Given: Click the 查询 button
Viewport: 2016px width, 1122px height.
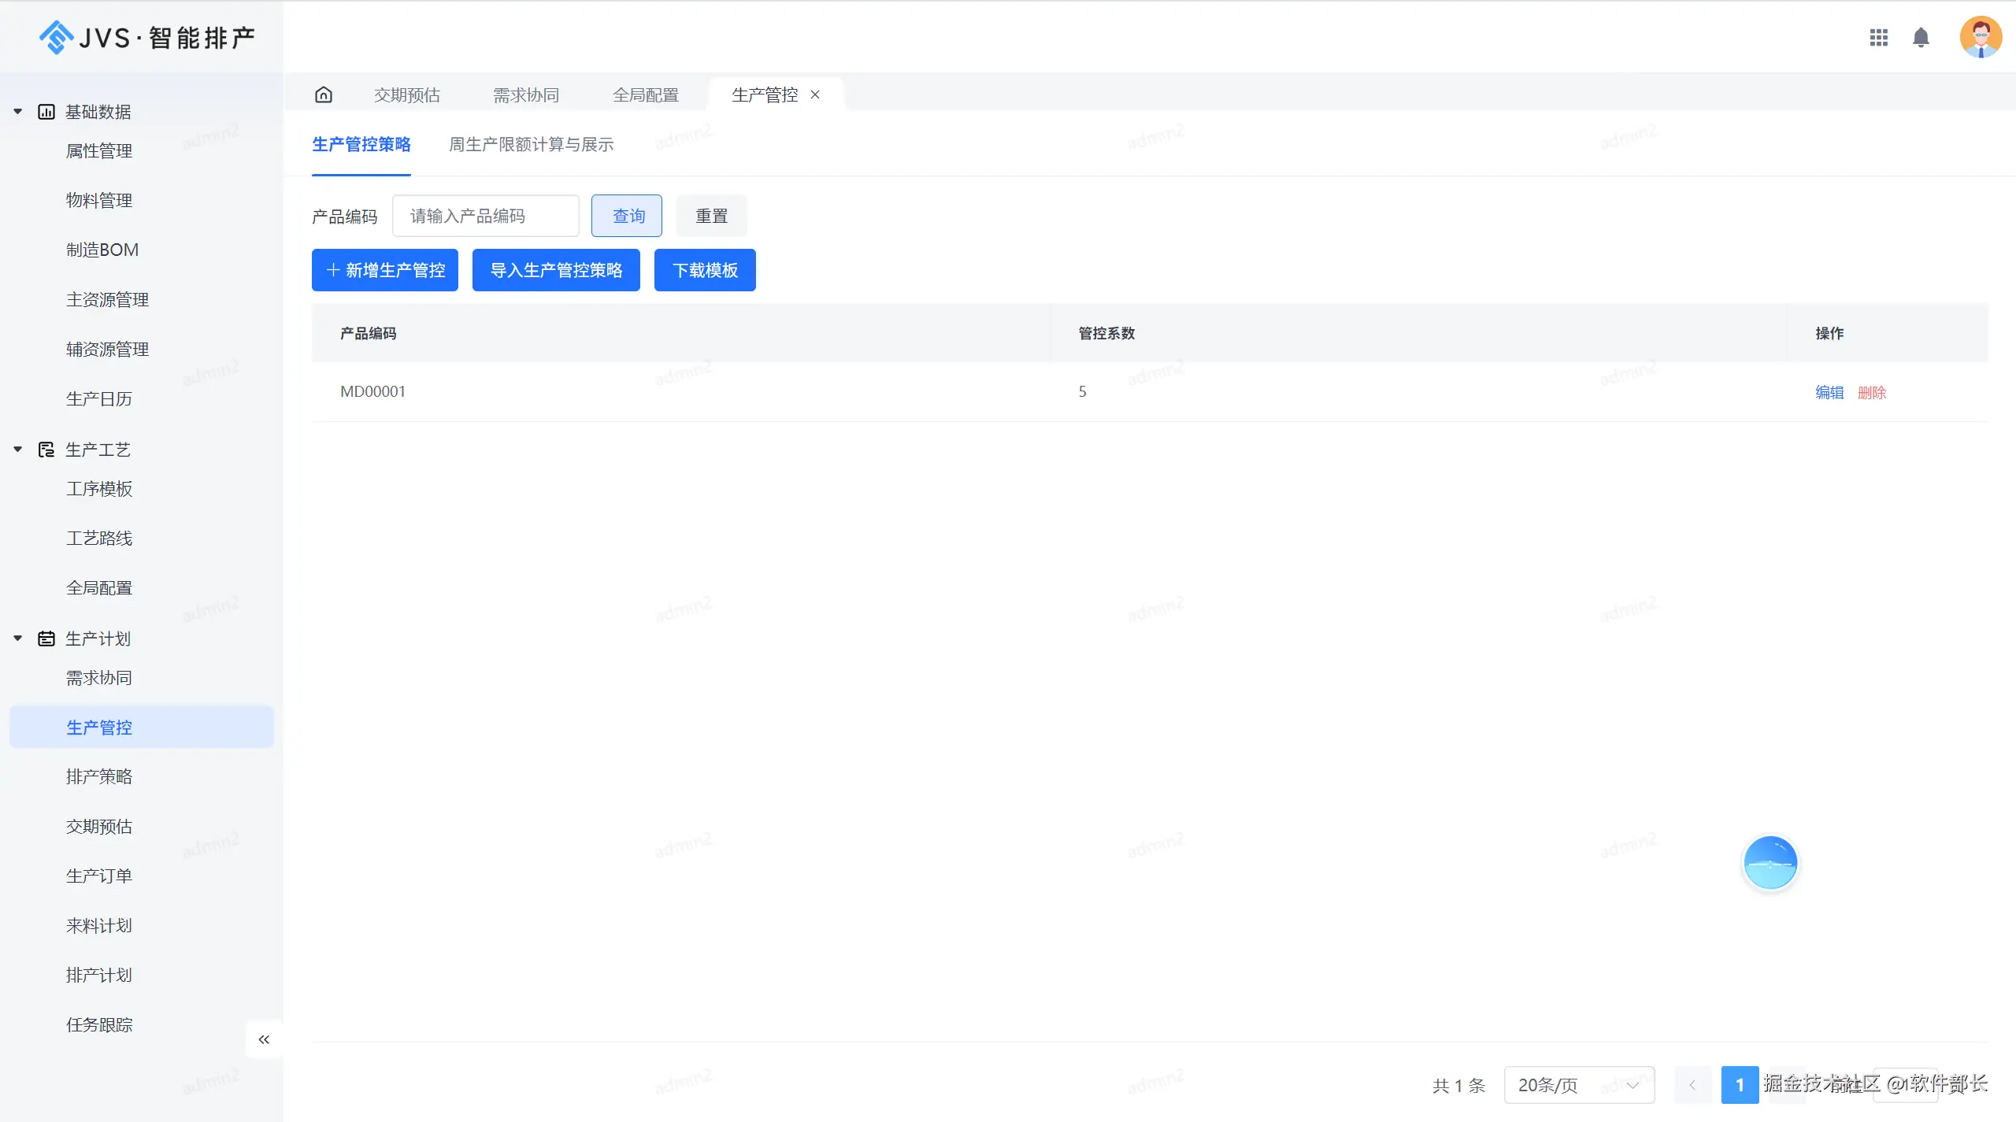Looking at the screenshot, I should coord(627,216).
